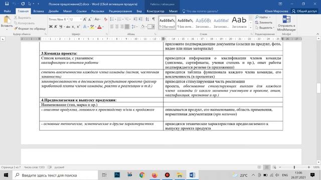321x180 pixels.
Task: Toggle superscript formatting
Action: [x=78, y=26]
